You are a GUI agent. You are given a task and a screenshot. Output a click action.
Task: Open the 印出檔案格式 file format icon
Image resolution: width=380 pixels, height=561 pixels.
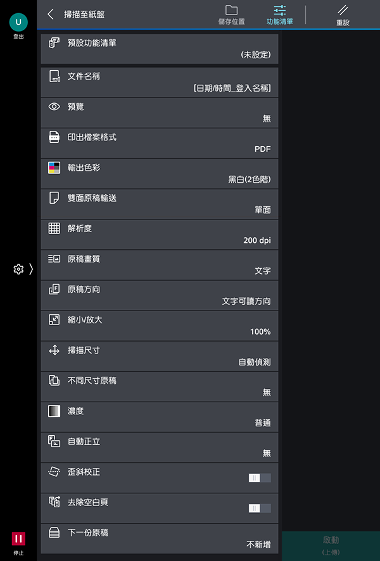pos(54,137)
